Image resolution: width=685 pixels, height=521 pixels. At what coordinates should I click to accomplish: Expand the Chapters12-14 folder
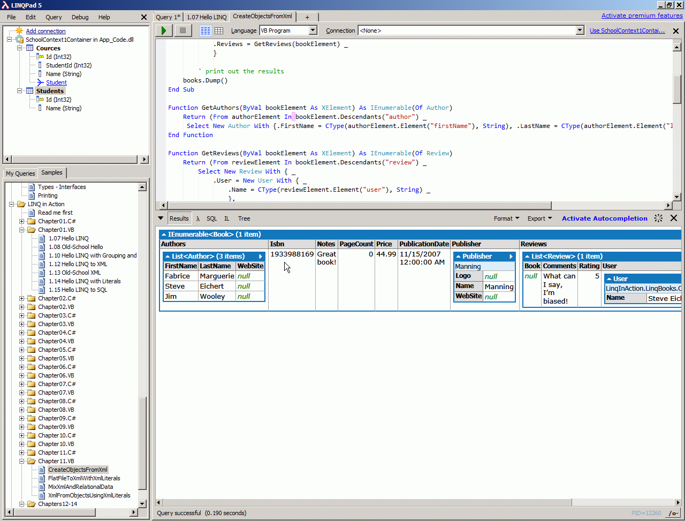[22, 504]
